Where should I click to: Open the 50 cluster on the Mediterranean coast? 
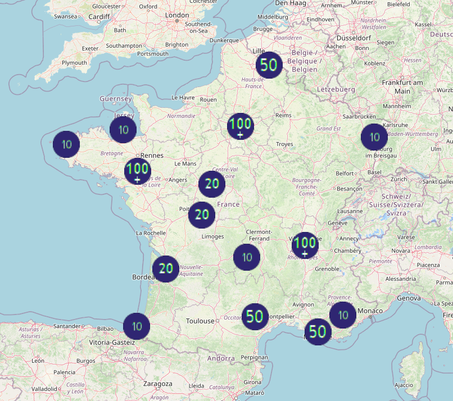(318, 332)
